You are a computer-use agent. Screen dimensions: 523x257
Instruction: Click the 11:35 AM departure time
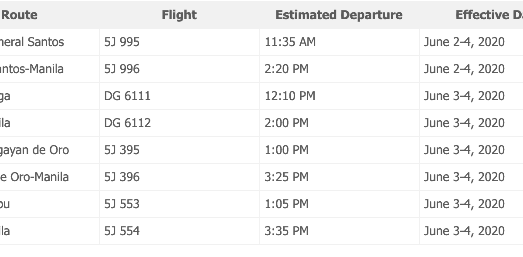[290, 42]
